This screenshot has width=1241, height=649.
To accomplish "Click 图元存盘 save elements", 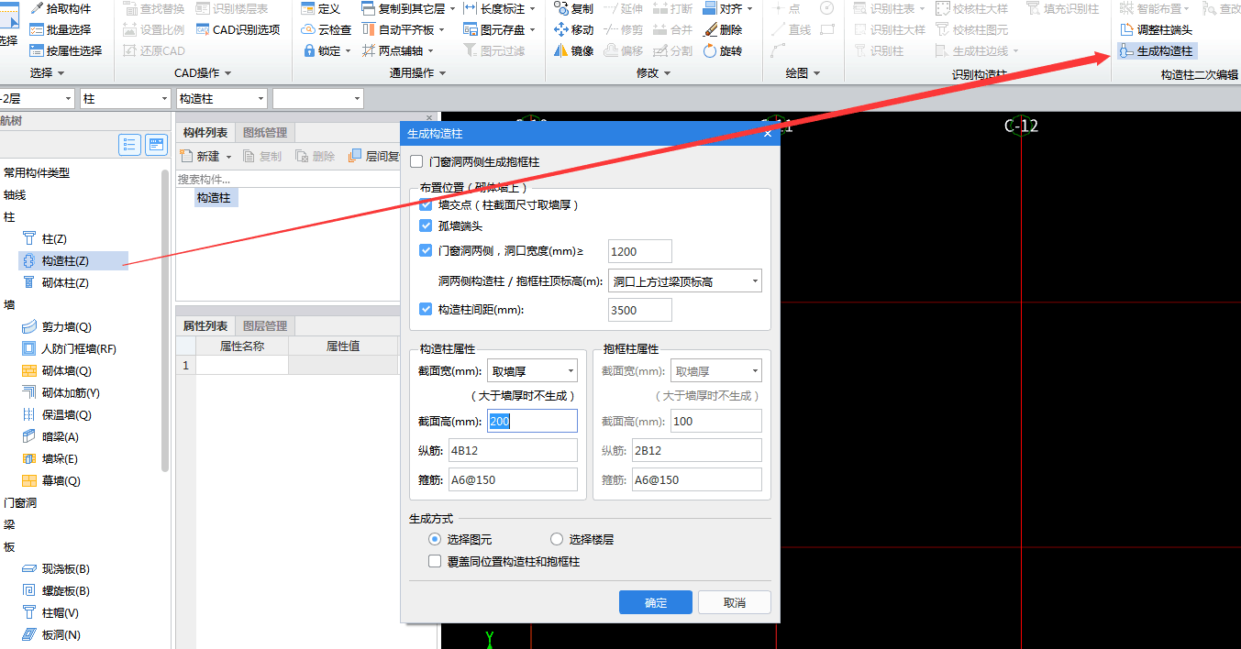I will [x=499, y=29].
